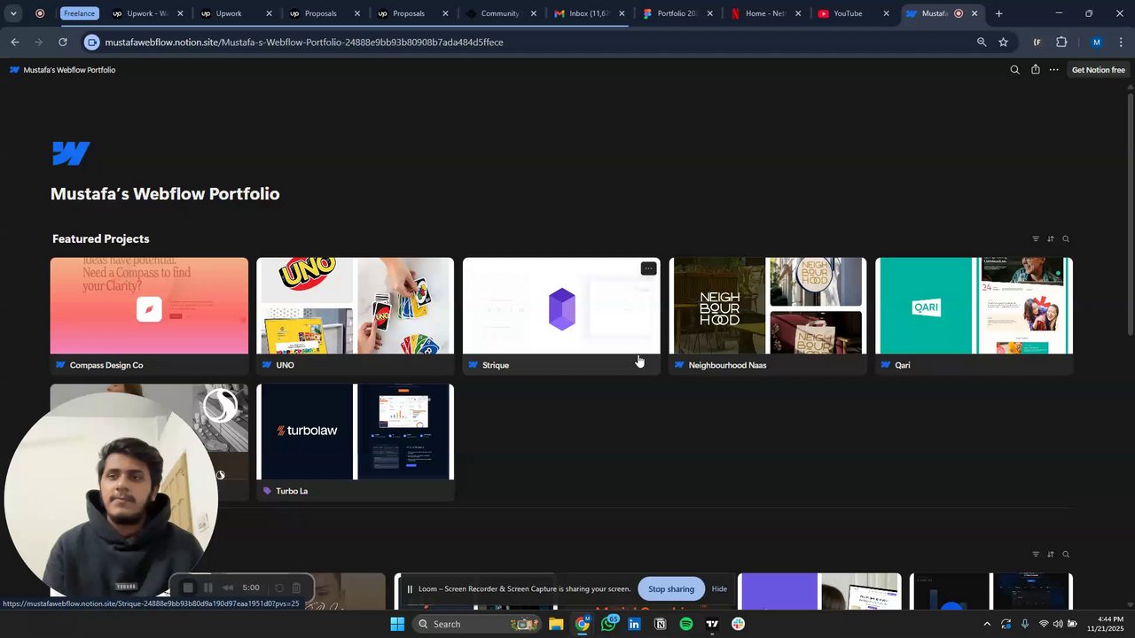
Task: Stop the Loom recording
Action: (188, 587)
